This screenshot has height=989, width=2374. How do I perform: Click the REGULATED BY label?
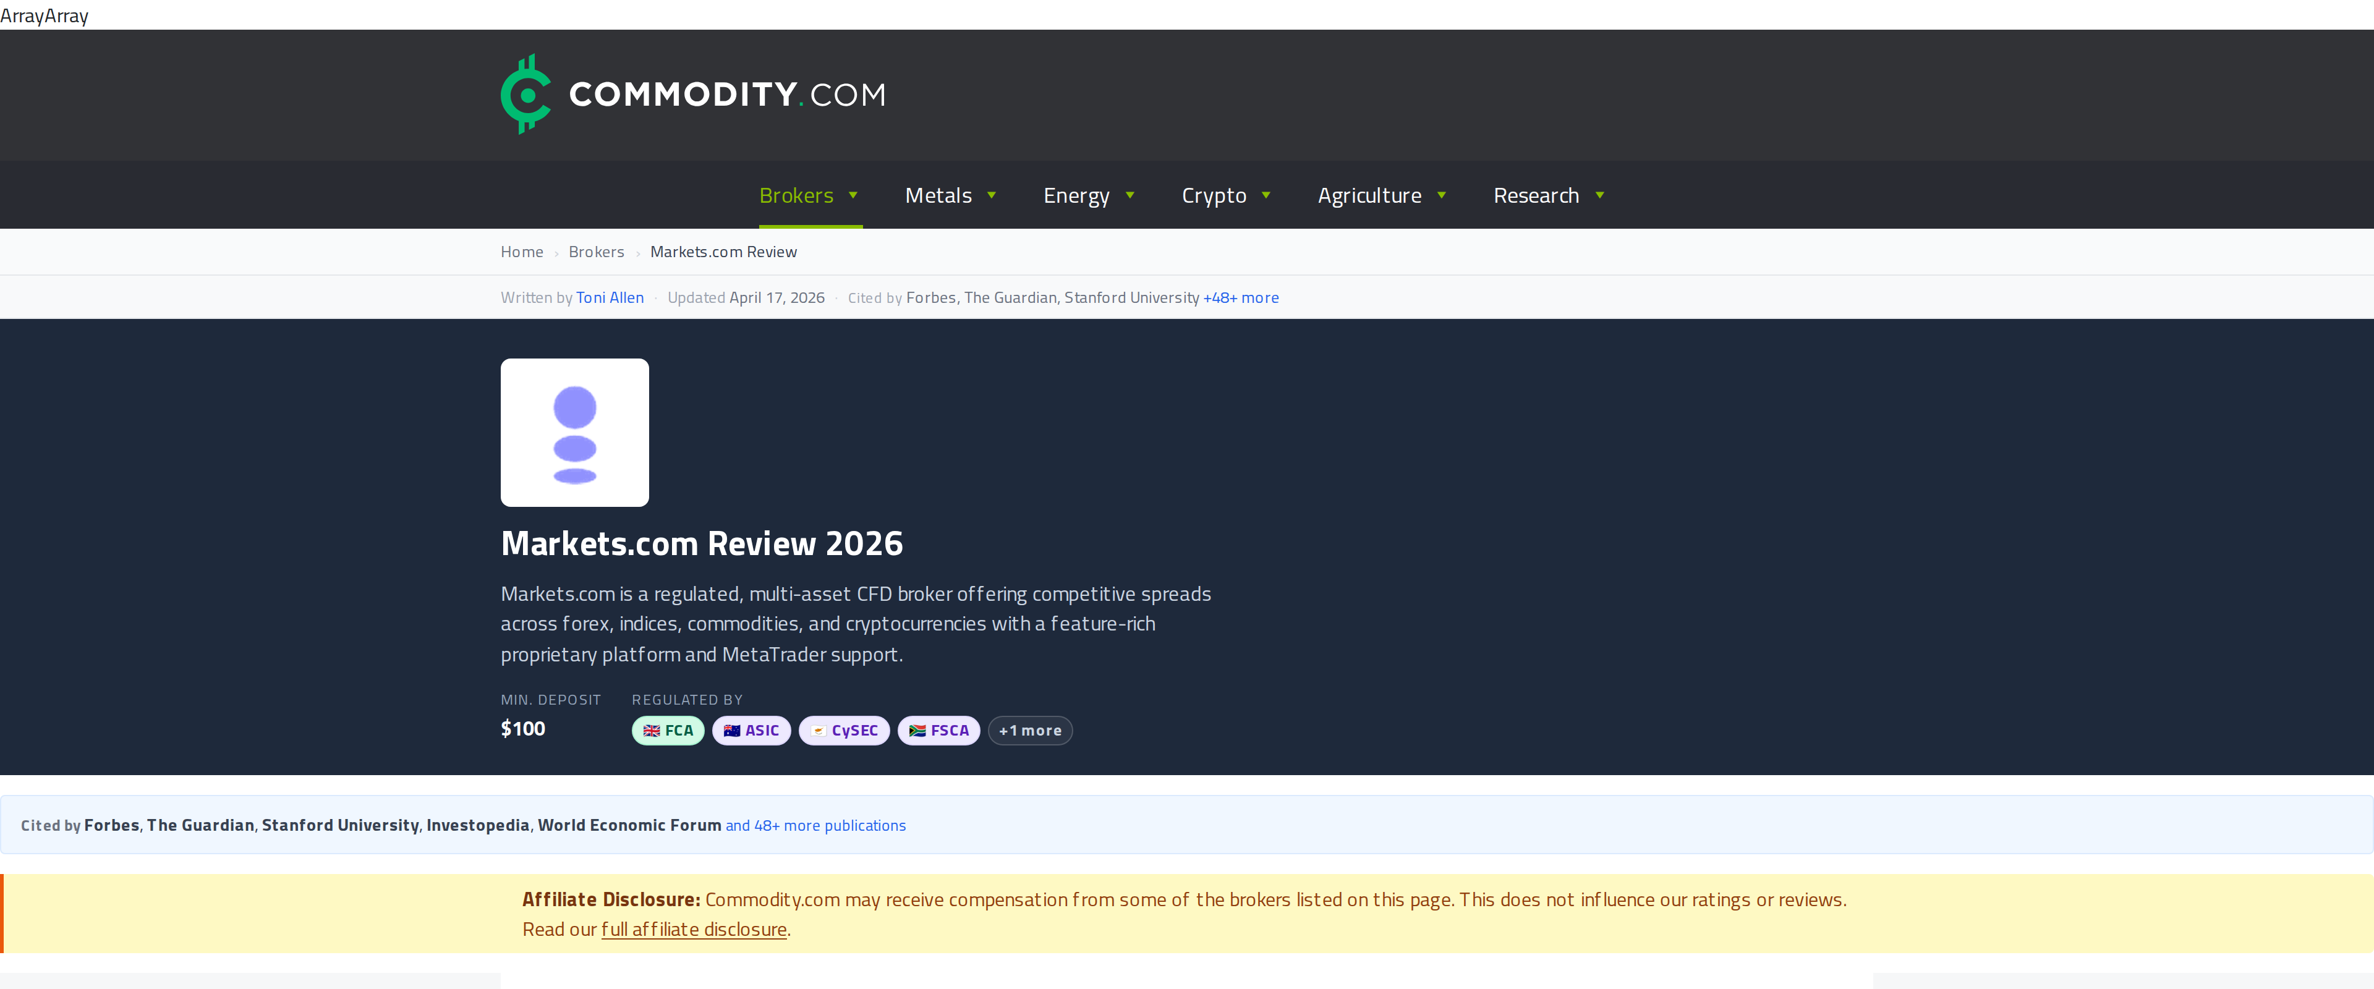pos(687,700)
